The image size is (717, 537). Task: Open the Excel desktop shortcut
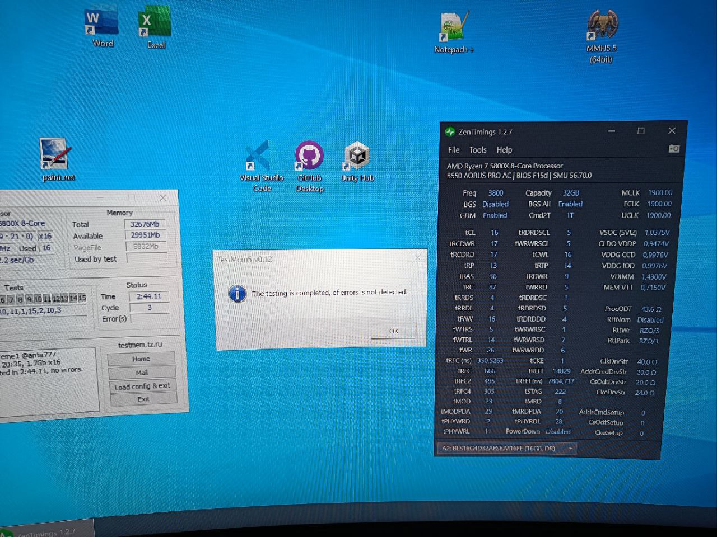click(x=155, y=28)
